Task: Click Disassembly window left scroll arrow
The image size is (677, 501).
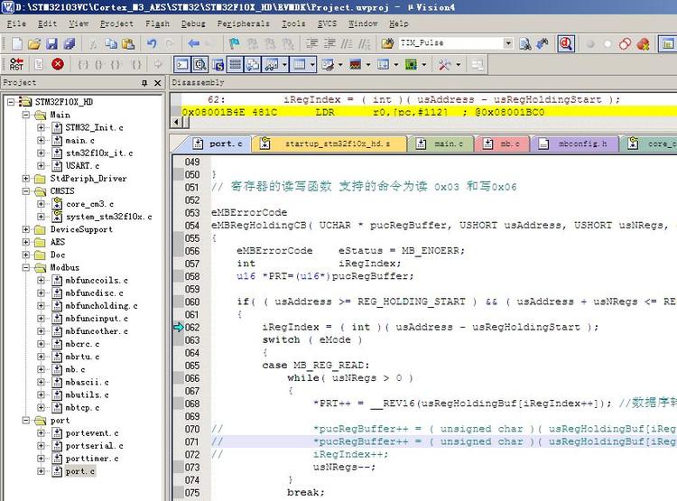Action: (175, 124)
